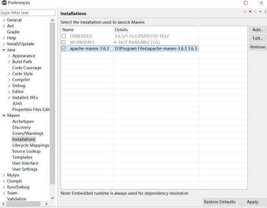267x208 pixels.
Task: Expand the Build Path node
Action: [9, 62]
